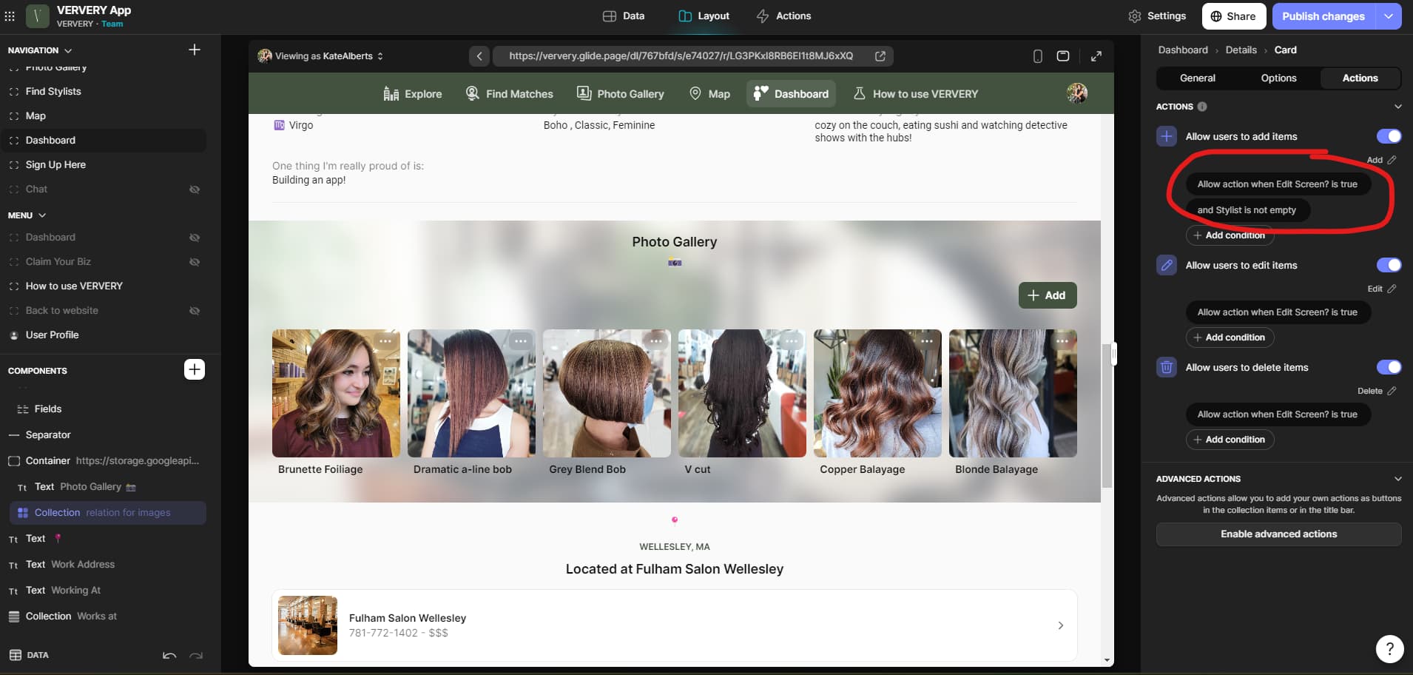This screenshot has height=675, width=1413.
Task: Go to Explore in app navigation
Action: point(413,94)
